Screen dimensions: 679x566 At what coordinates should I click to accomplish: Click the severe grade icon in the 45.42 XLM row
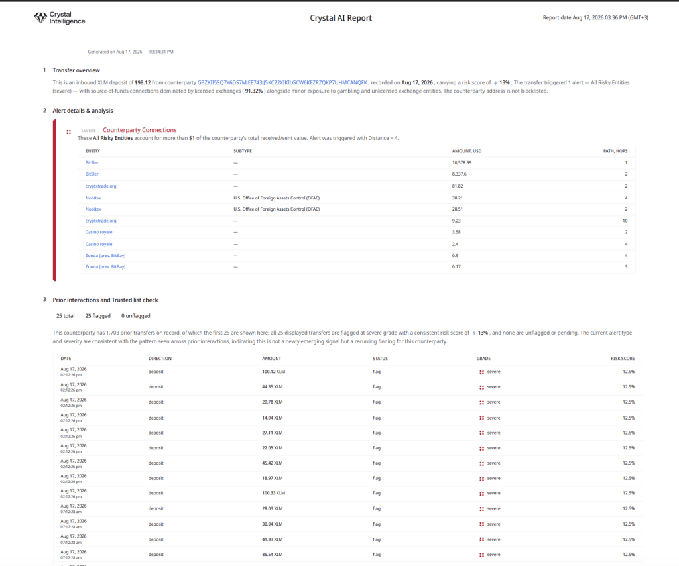481,463
